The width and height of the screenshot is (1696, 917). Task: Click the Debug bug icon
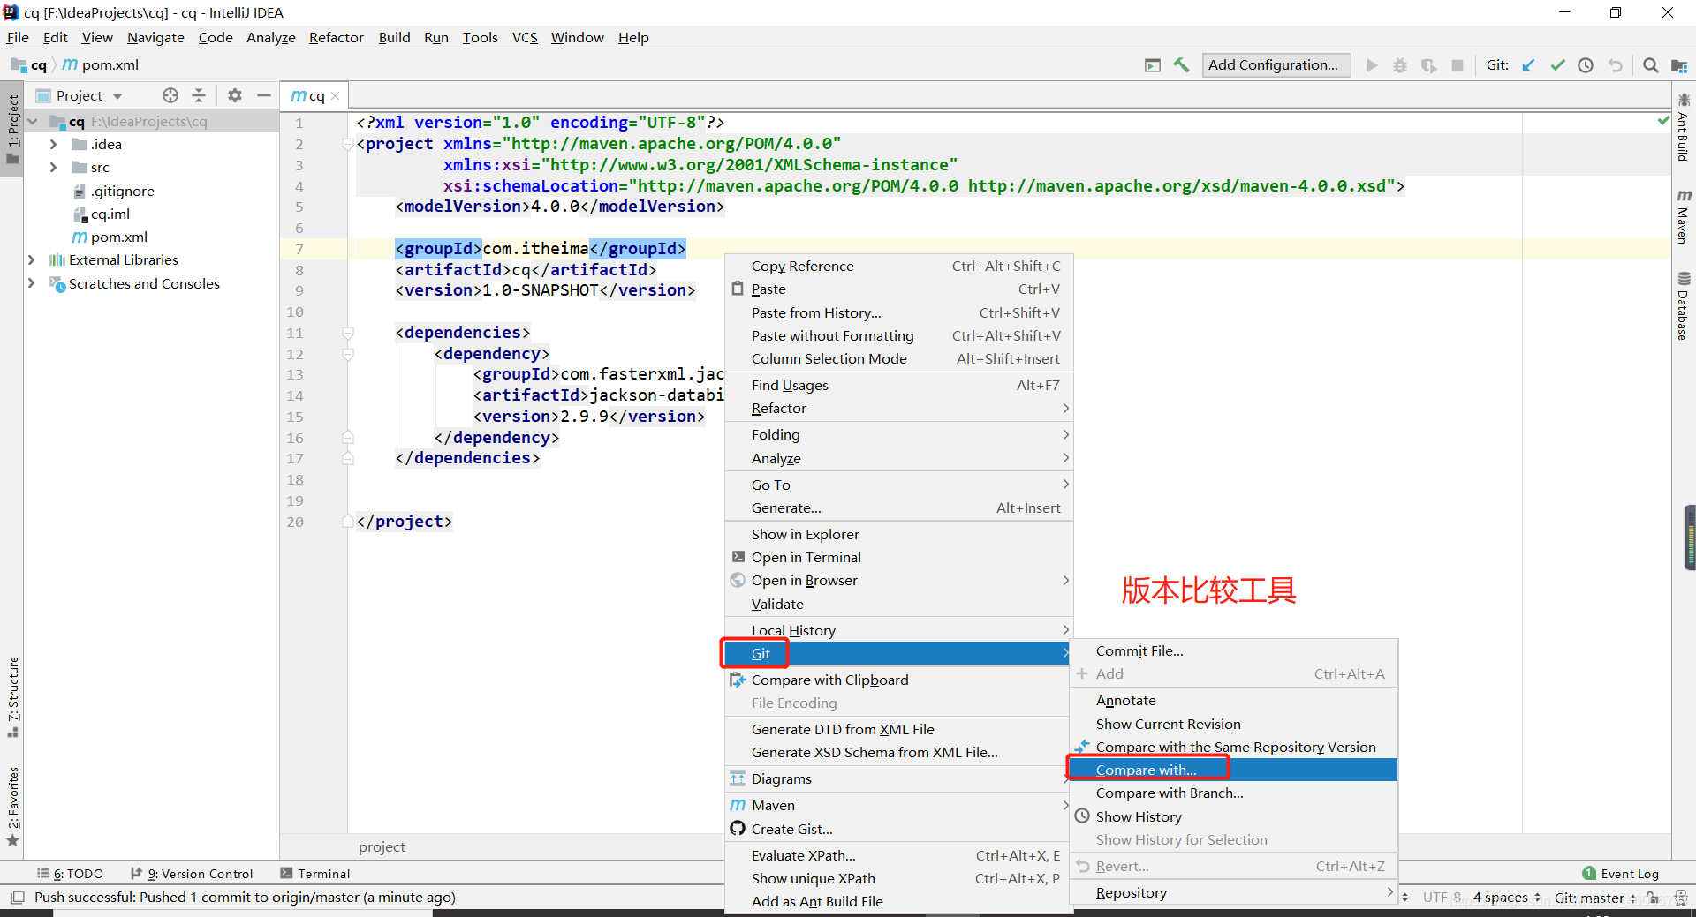[x=1400, y=65]
